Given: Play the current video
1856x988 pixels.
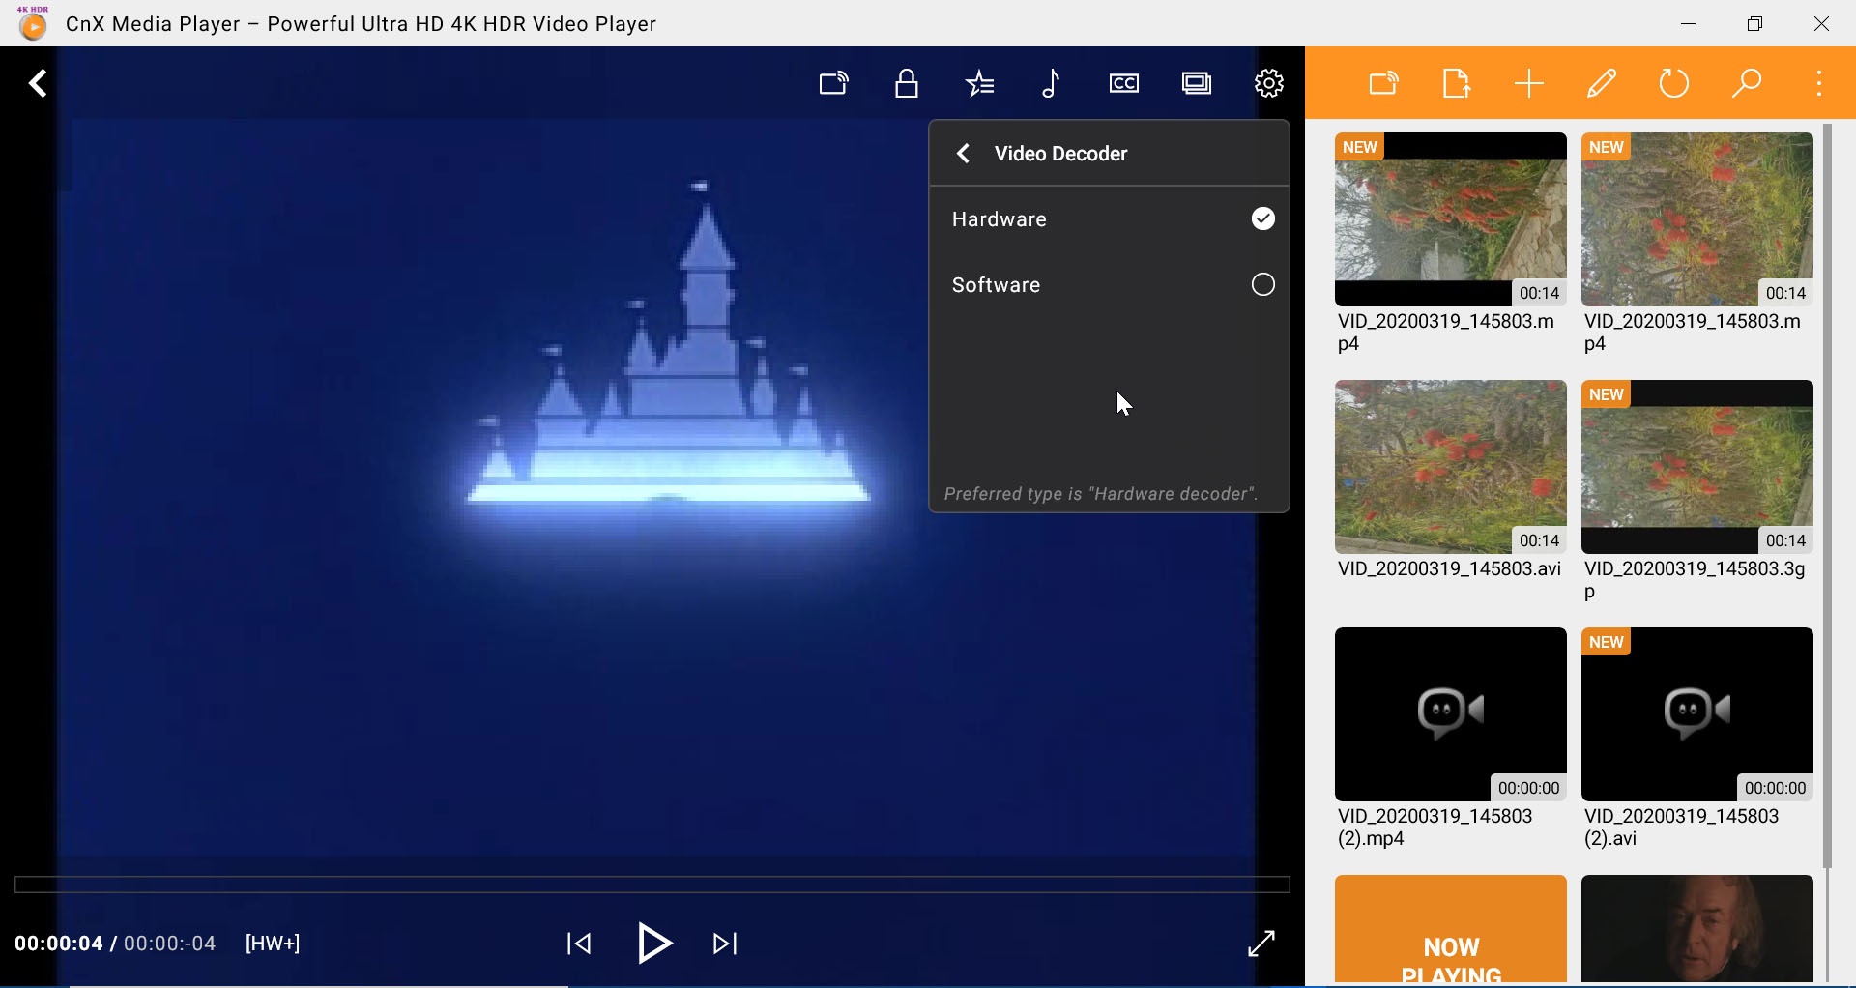Looking at the screenshot, I should pos(655,944).
